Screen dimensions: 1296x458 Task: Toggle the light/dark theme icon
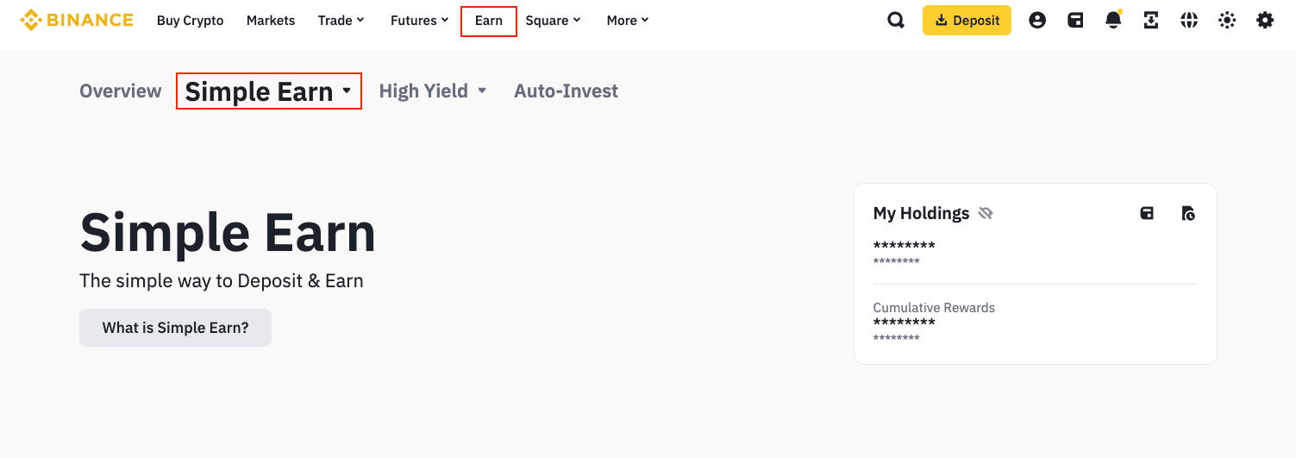tap(1227, 21)
